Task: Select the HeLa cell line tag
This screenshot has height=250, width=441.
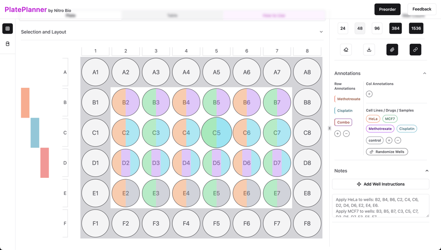Action: click(x=373, y=119)
